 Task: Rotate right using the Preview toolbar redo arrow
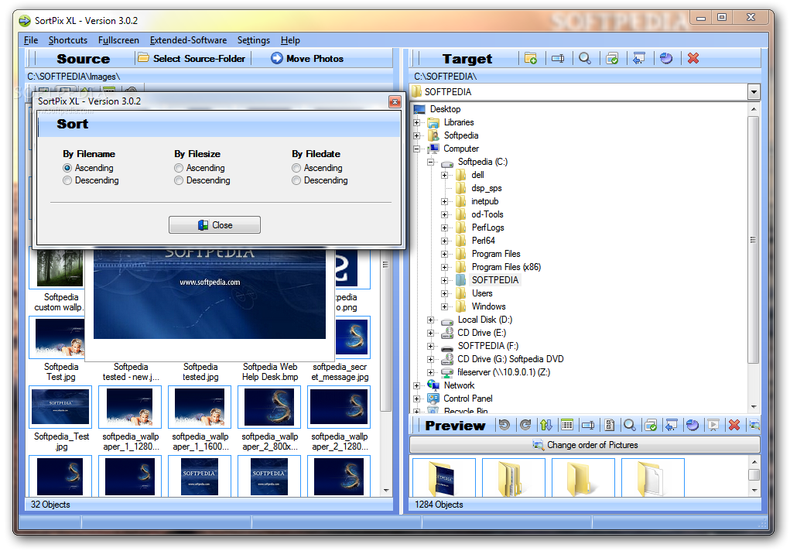(525, 425)
